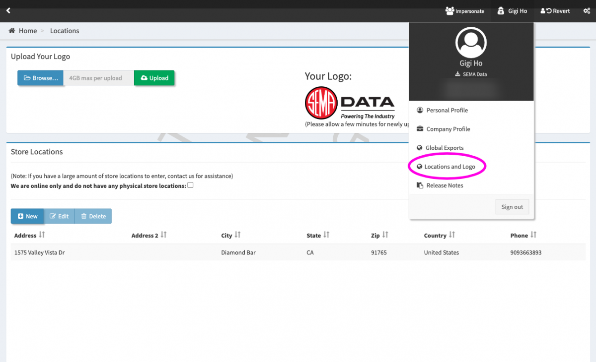Screen dimensions: 596x362
Task: Select Locations and Logo menu item
Action: [x=449, y=167]
